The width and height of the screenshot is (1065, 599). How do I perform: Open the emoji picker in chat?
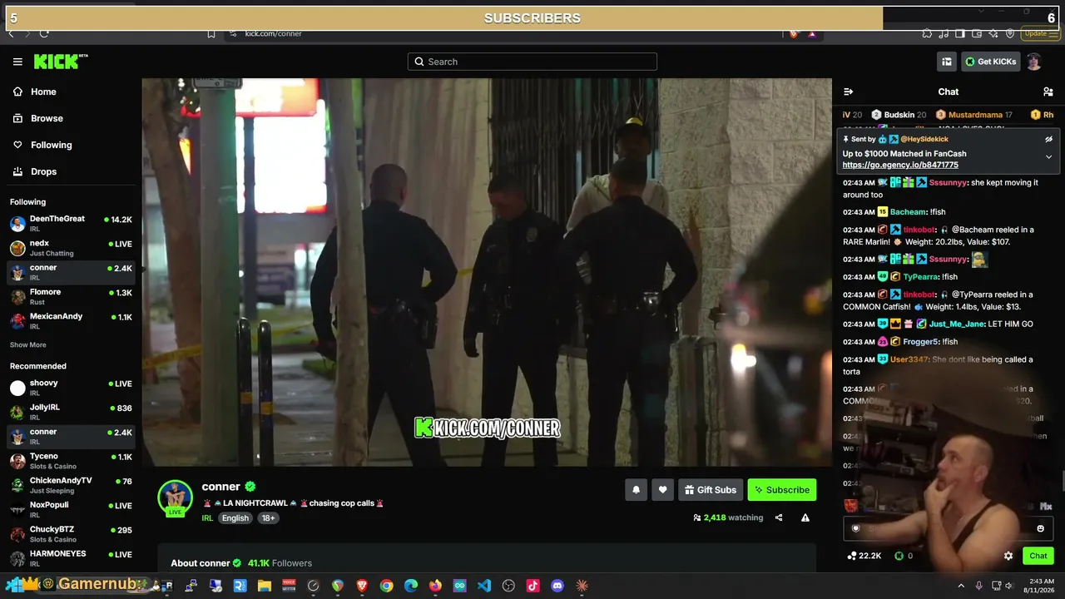click(x=1040, y=528)
